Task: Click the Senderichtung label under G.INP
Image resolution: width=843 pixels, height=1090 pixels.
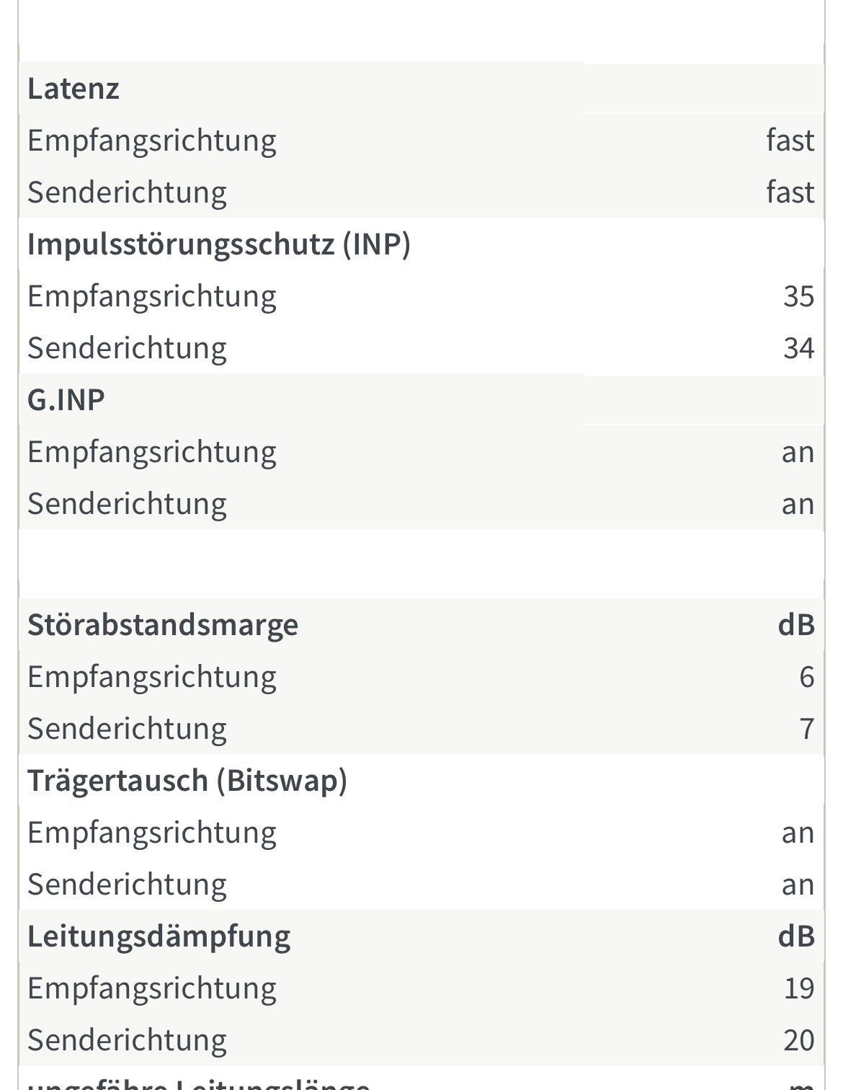Action: point(128,504)
